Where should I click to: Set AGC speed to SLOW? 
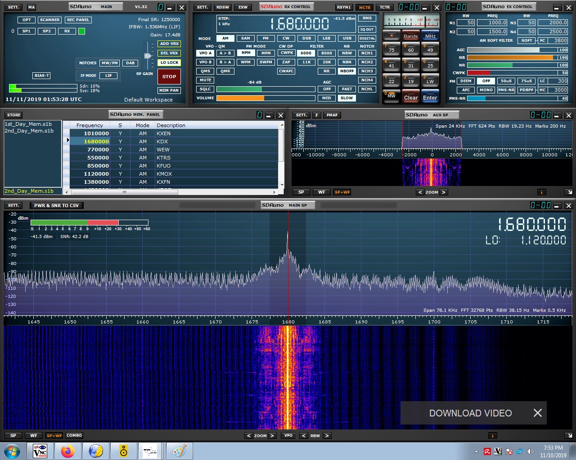pos(346,98)
